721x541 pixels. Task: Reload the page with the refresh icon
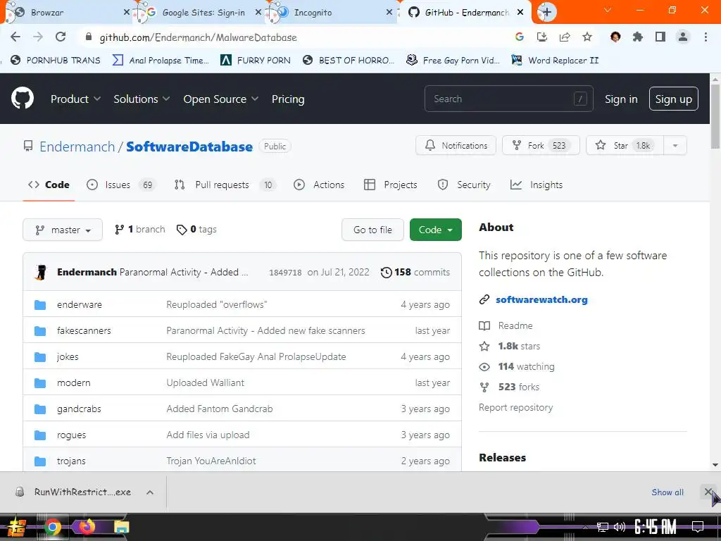click(61, 37)
